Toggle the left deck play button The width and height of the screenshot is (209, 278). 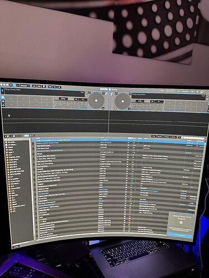point(83,100)
